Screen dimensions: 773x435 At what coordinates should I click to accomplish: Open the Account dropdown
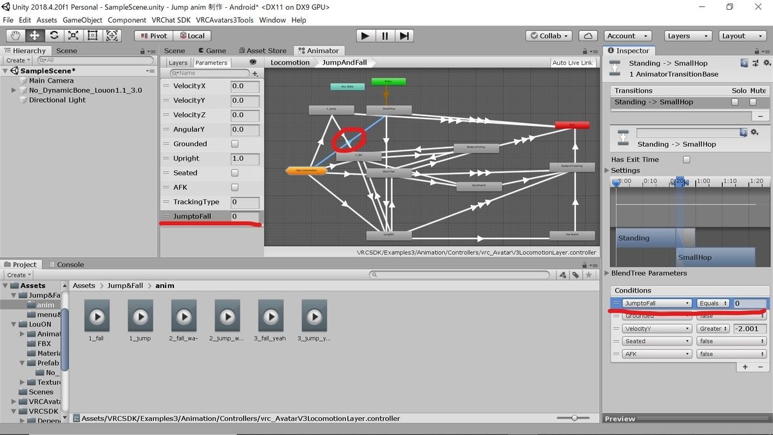pyautogui.click(x=627, y=36)
